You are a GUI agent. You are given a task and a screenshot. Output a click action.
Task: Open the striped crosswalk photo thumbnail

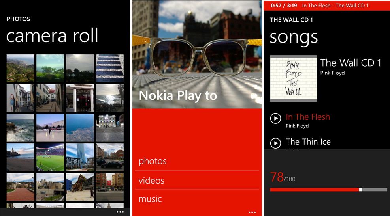click(x=110, y=68)
